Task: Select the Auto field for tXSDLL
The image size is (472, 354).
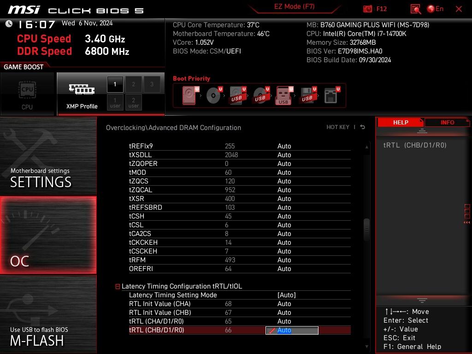Action: tap(284, 155)
